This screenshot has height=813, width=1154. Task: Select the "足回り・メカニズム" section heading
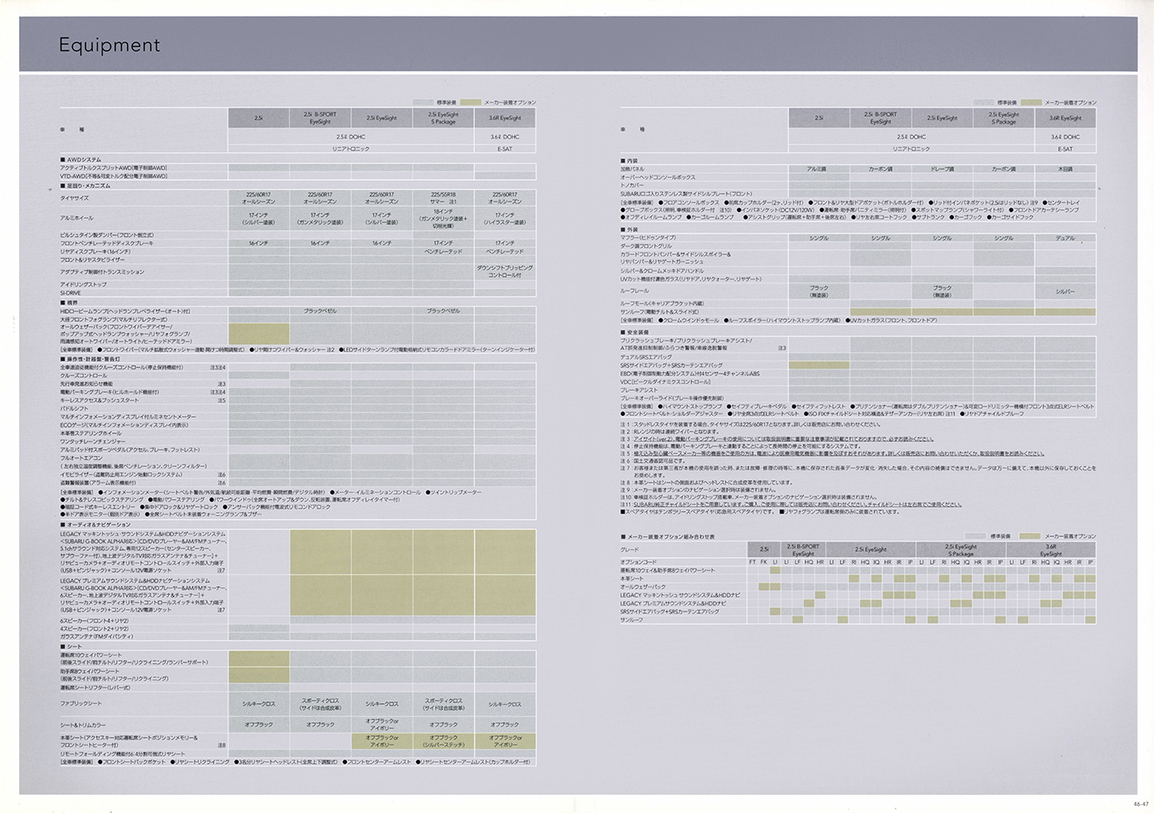[86, 185]
